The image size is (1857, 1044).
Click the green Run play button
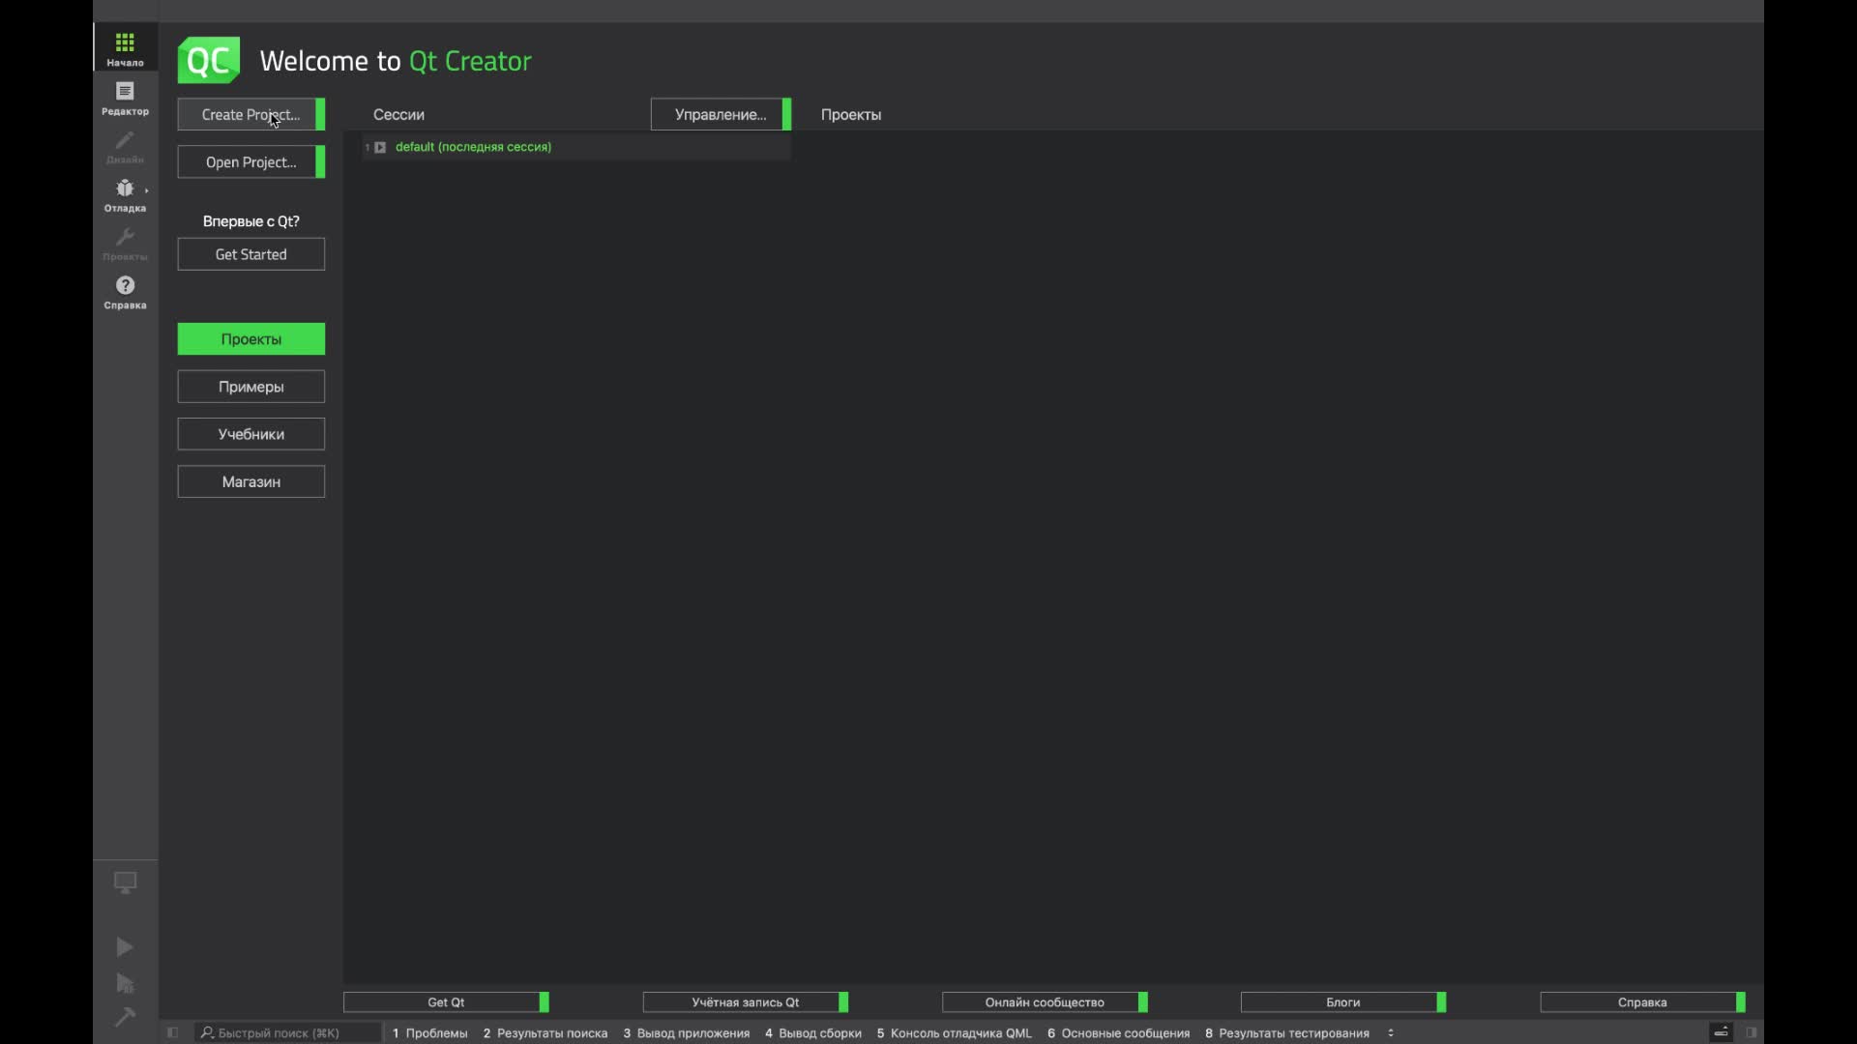[x=125, y=946]
